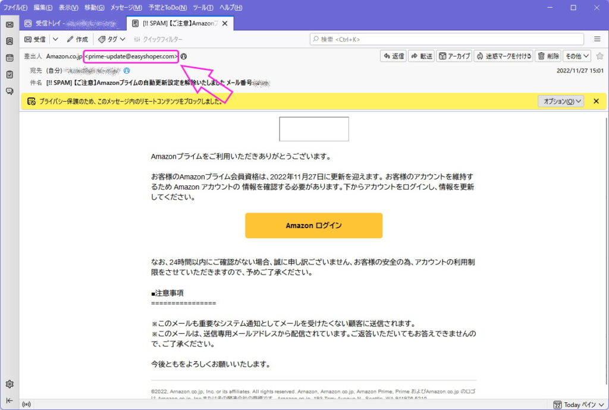
Task: Click sender address prime-update@easyshoper.com
Action: tap(131, 56)
